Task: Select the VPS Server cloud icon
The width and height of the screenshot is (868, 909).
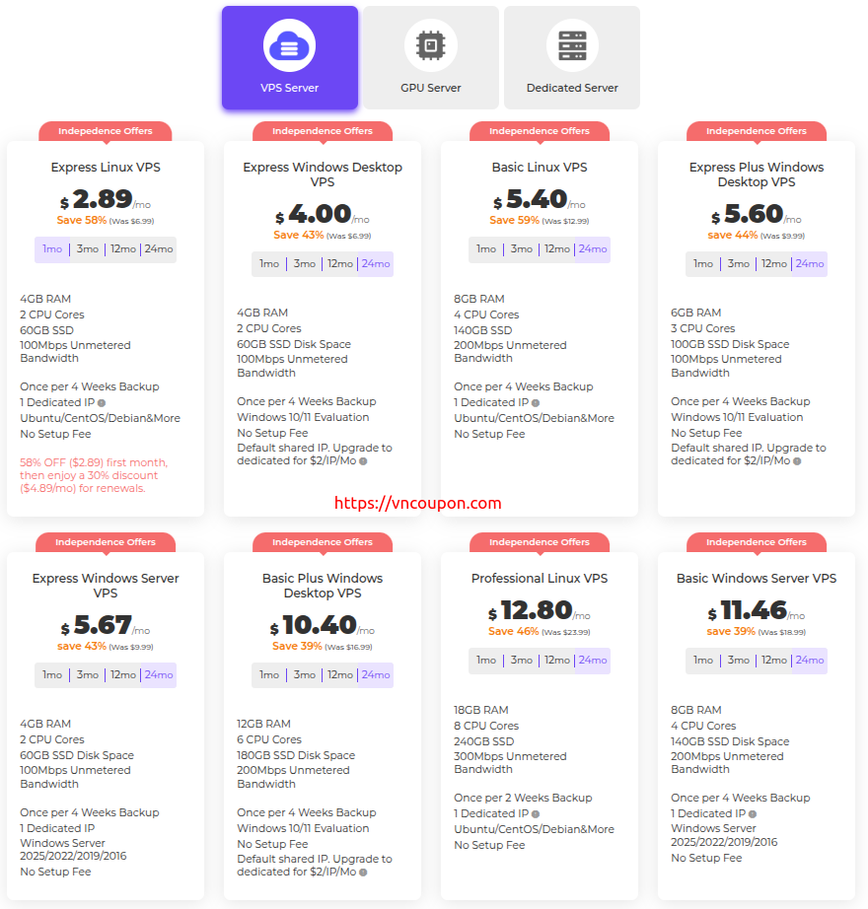Action: (289, 45)
